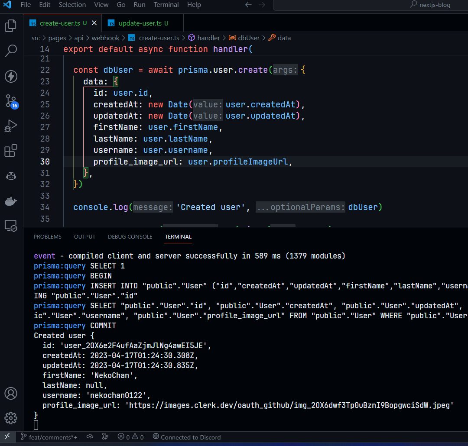Open the Search view icon
Image resolution: width=468 pixels, height=446 pixels.
[11, 51]
